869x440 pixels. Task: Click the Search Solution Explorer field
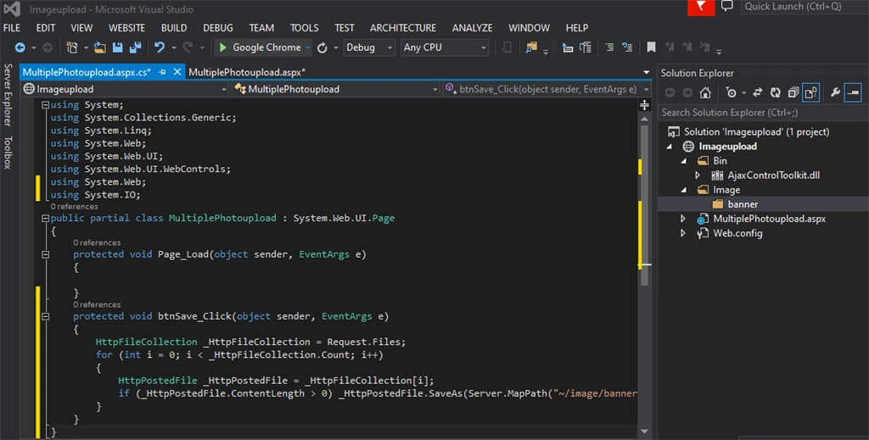click(763, 113)
